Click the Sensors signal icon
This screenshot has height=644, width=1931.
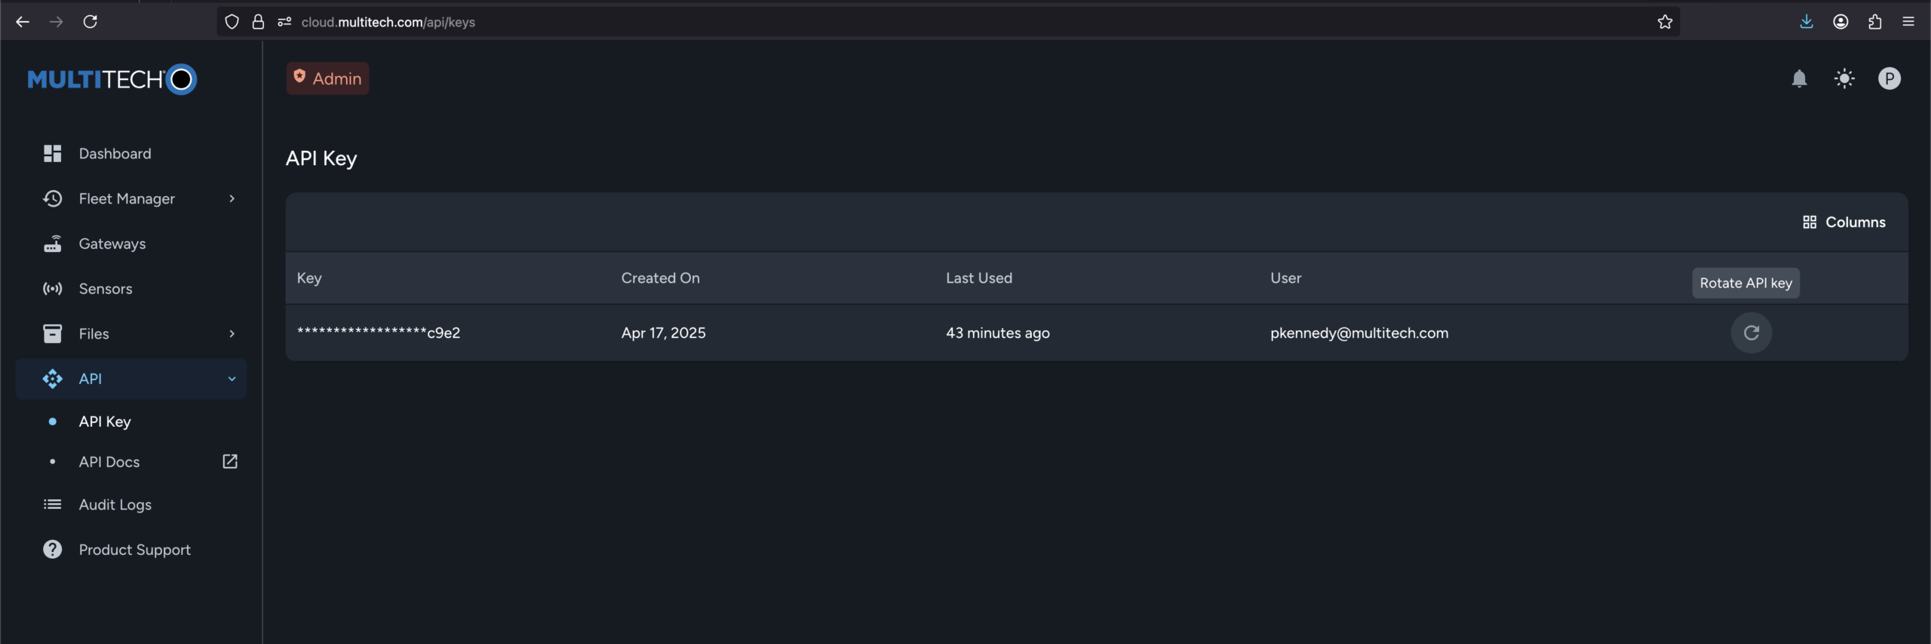tap(52, 289)
